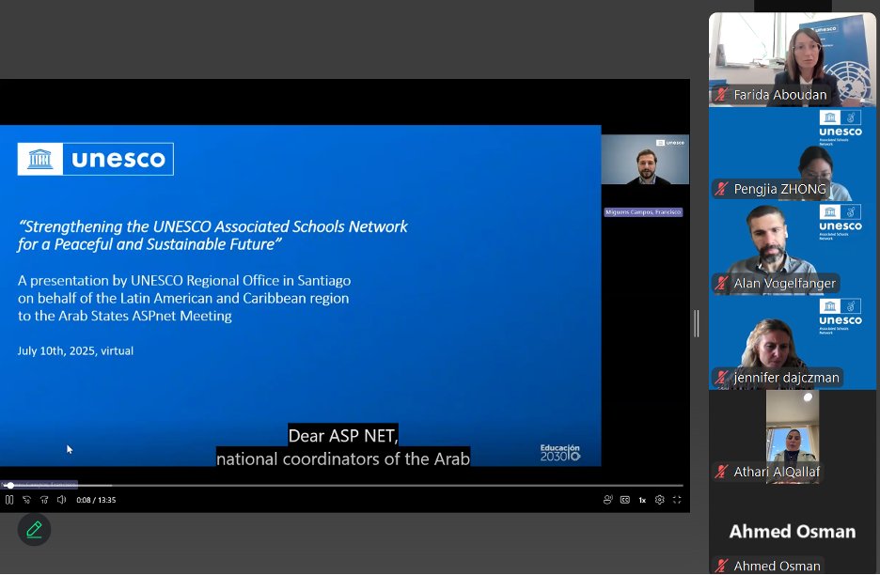Image resolution: width=880 pixels, height=575 pixels.
Task: Select Ahmed Osman's participant tile
Action: (x=792, y=530)
